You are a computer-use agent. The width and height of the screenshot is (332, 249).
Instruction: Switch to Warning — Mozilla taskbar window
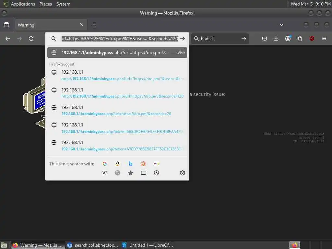tap(38, 245)
